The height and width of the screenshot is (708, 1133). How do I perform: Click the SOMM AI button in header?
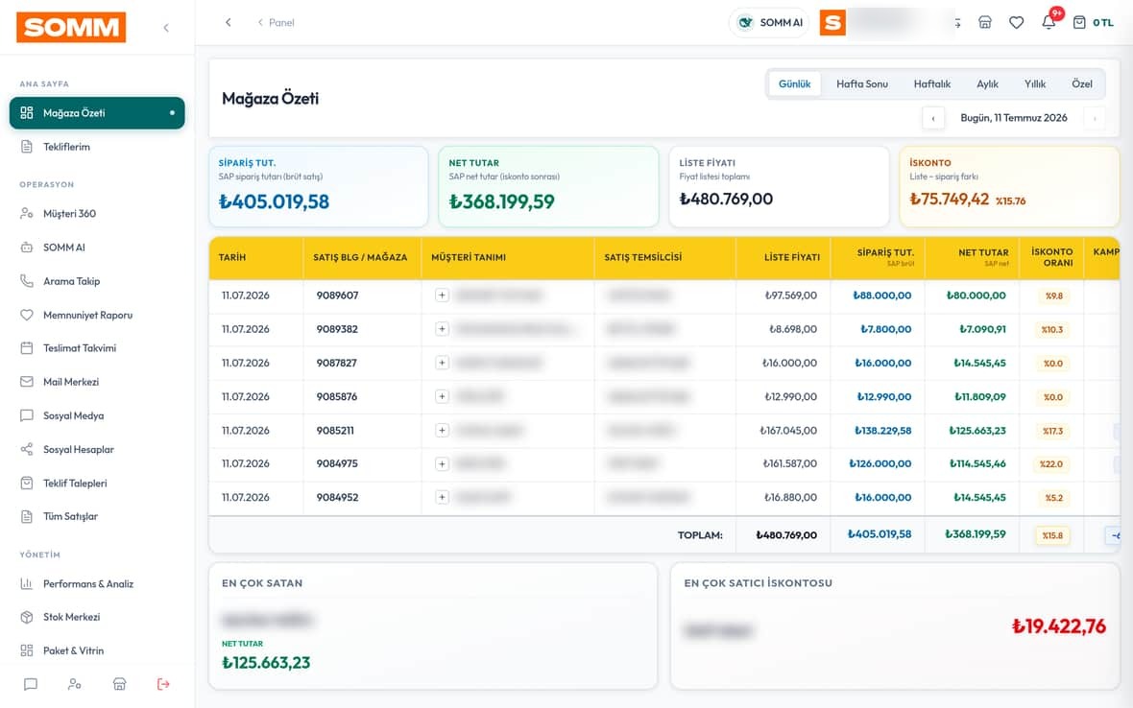769,22
